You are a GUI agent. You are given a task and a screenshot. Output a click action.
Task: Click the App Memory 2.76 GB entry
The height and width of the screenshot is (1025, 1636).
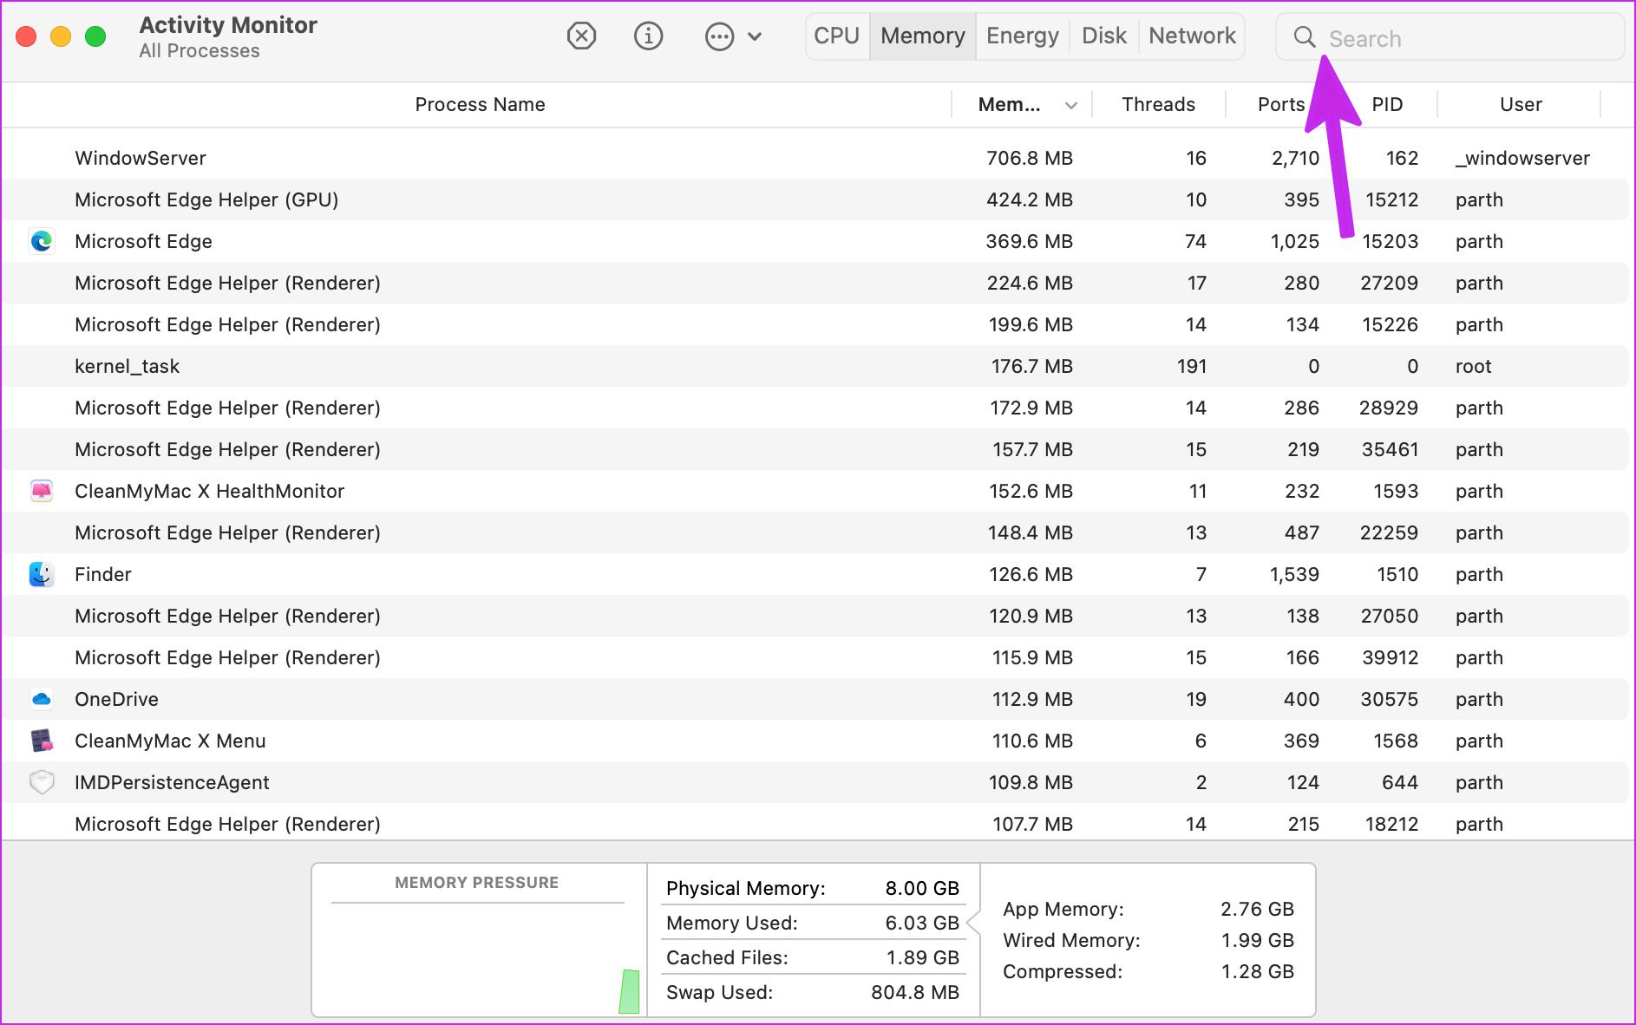click(1148, 909)
